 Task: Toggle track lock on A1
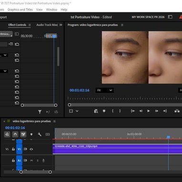13,161
